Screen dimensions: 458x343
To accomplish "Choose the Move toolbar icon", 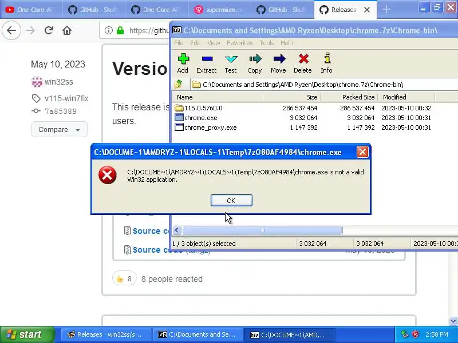I will (x=278, y=63).
